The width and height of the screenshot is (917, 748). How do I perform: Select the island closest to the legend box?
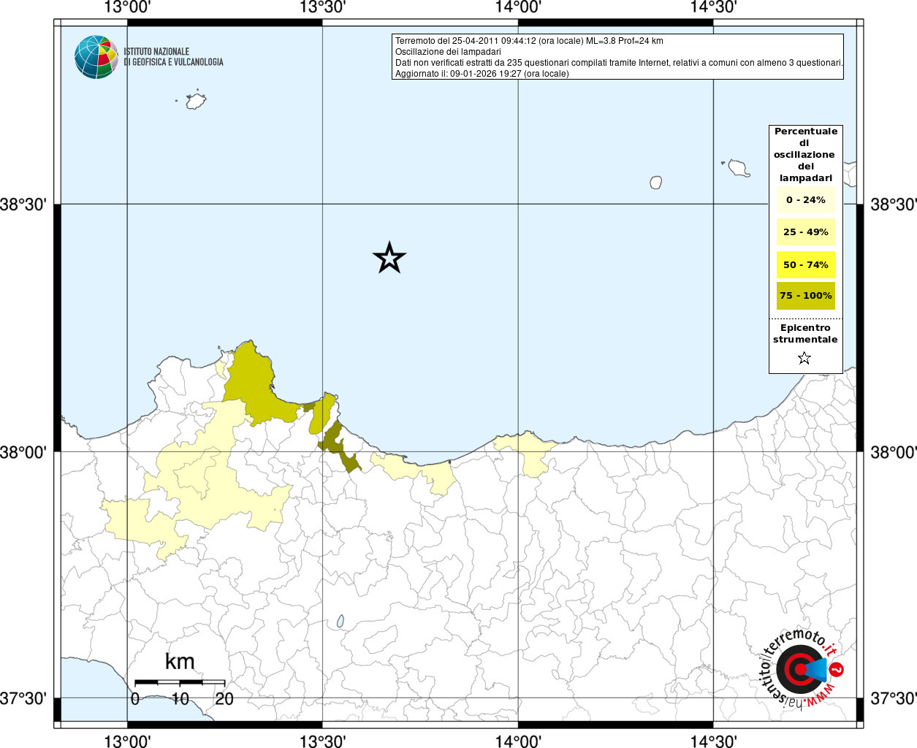739,169
